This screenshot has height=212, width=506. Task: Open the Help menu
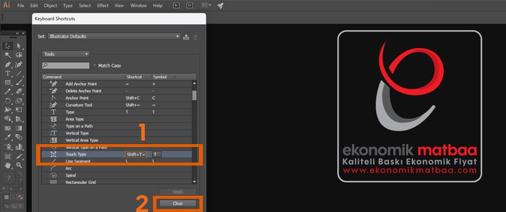(x=158, y=5)
